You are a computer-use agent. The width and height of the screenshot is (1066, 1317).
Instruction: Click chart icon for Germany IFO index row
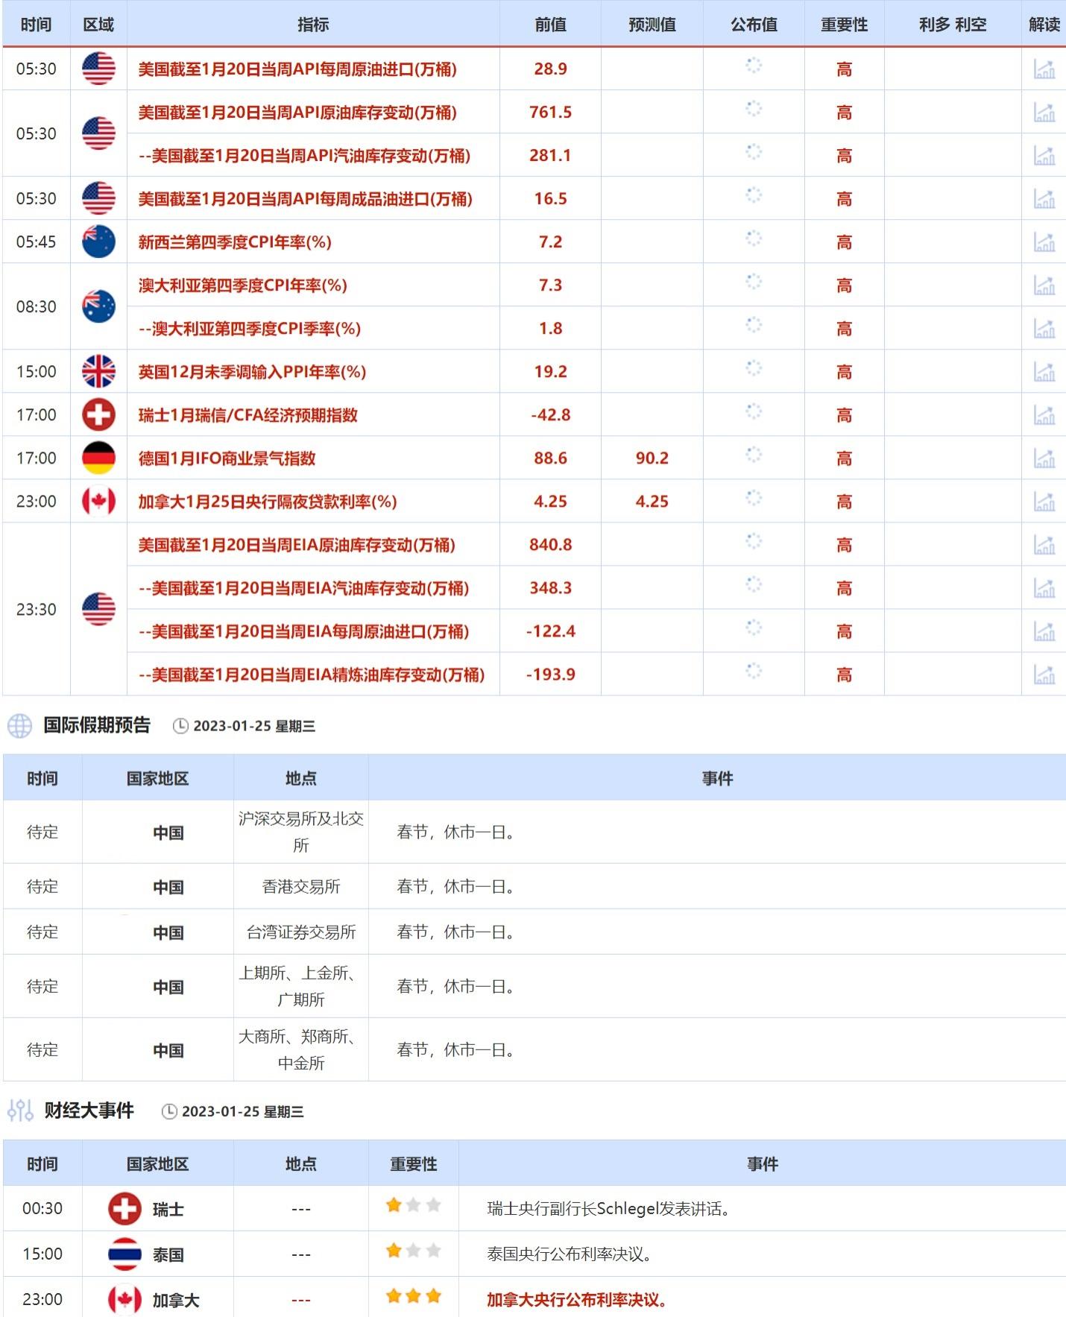coord(1044,458)
